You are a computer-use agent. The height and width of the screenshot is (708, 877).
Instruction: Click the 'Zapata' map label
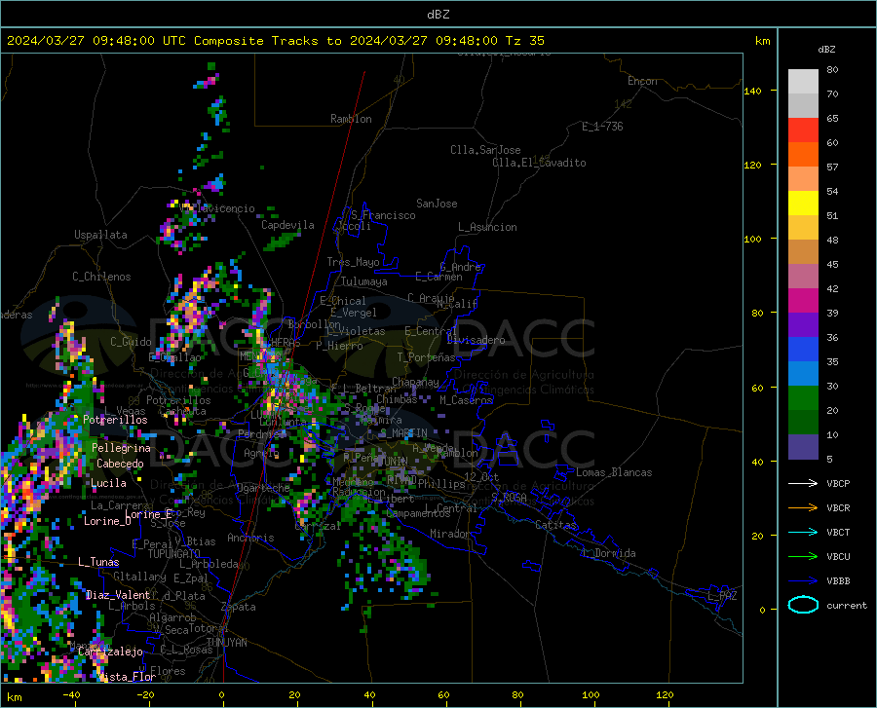tap(239, 607)
